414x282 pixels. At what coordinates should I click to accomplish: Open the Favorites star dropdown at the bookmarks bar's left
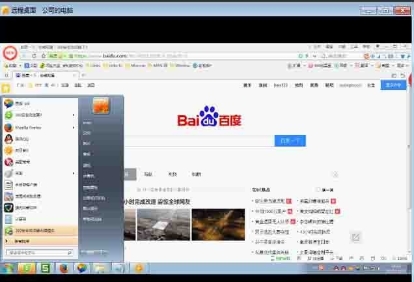pos(12,66)
